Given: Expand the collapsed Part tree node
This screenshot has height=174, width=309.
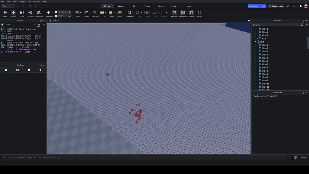Looking at the screenshot, I should click(257, 38).
